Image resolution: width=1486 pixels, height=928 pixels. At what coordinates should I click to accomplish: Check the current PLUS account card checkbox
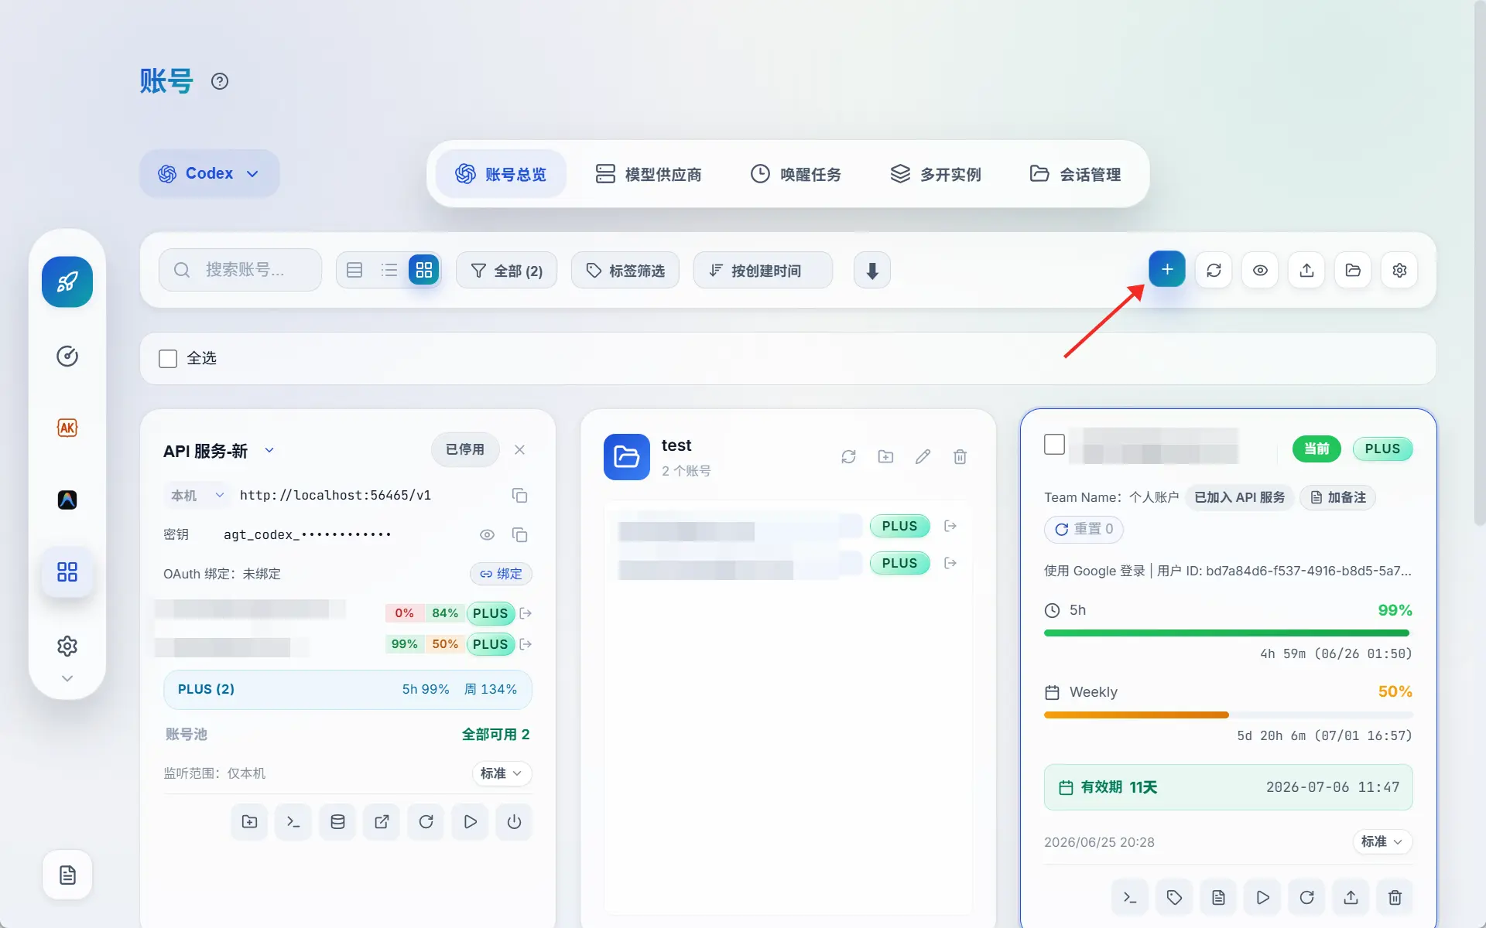pyautogui.click(x=1054, y=445)
